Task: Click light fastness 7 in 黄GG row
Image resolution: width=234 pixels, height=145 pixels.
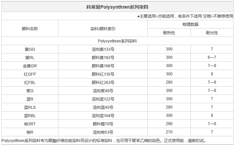Action: pyautogui.click(x=212, y=49)
